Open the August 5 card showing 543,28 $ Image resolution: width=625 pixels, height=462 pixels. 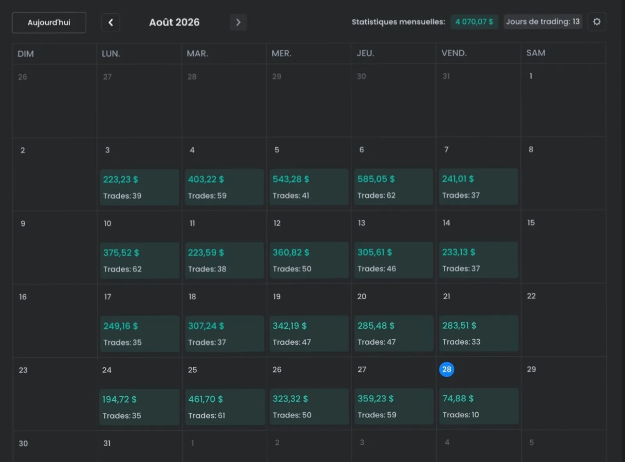[309, 187]
